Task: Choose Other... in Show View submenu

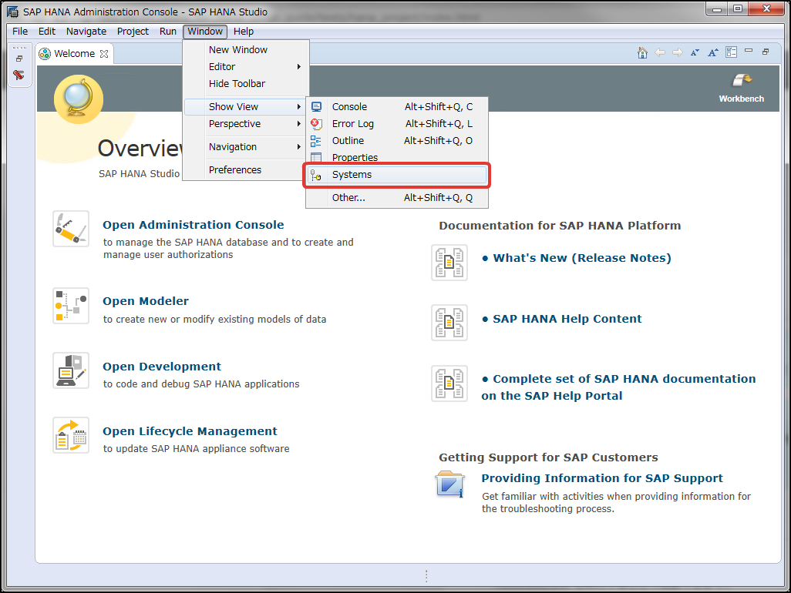Action: pos(397,198)
